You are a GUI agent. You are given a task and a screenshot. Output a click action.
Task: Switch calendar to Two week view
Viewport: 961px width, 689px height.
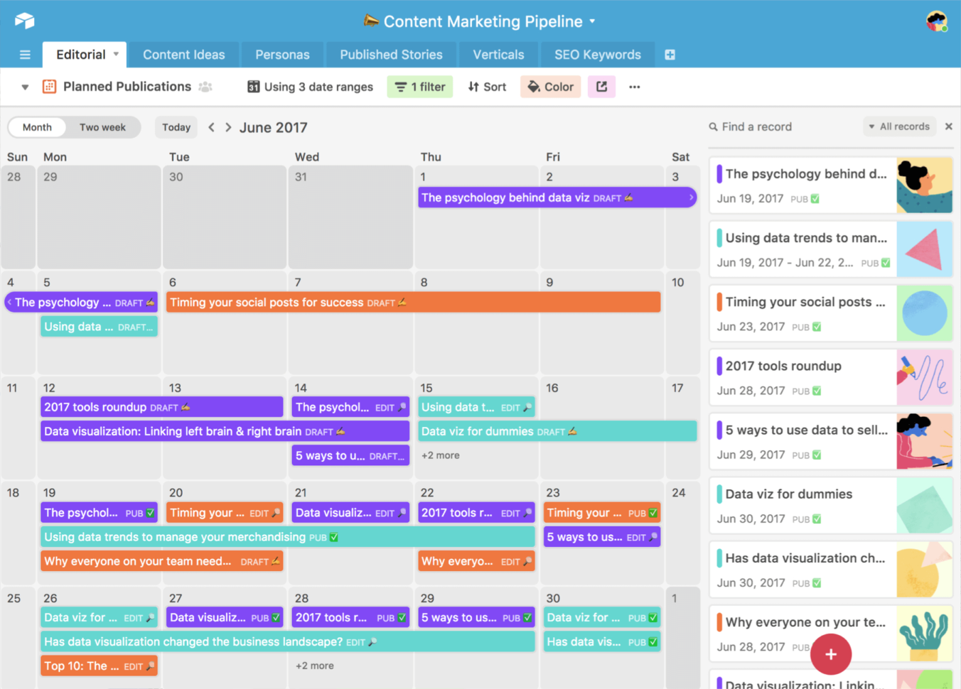102,127
